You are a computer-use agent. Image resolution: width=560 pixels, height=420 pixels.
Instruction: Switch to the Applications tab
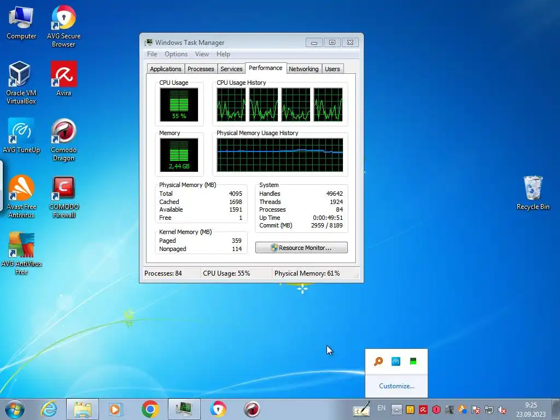coord(166,69)
